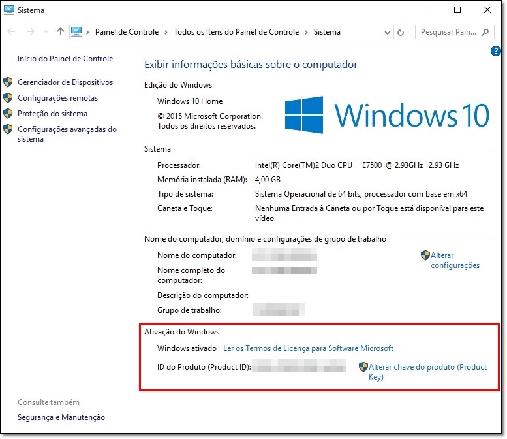Open the recent locations dropdown arrow
Image resolution: width=507 pixels, height=439 pixels.
click(x=46, y=32)
